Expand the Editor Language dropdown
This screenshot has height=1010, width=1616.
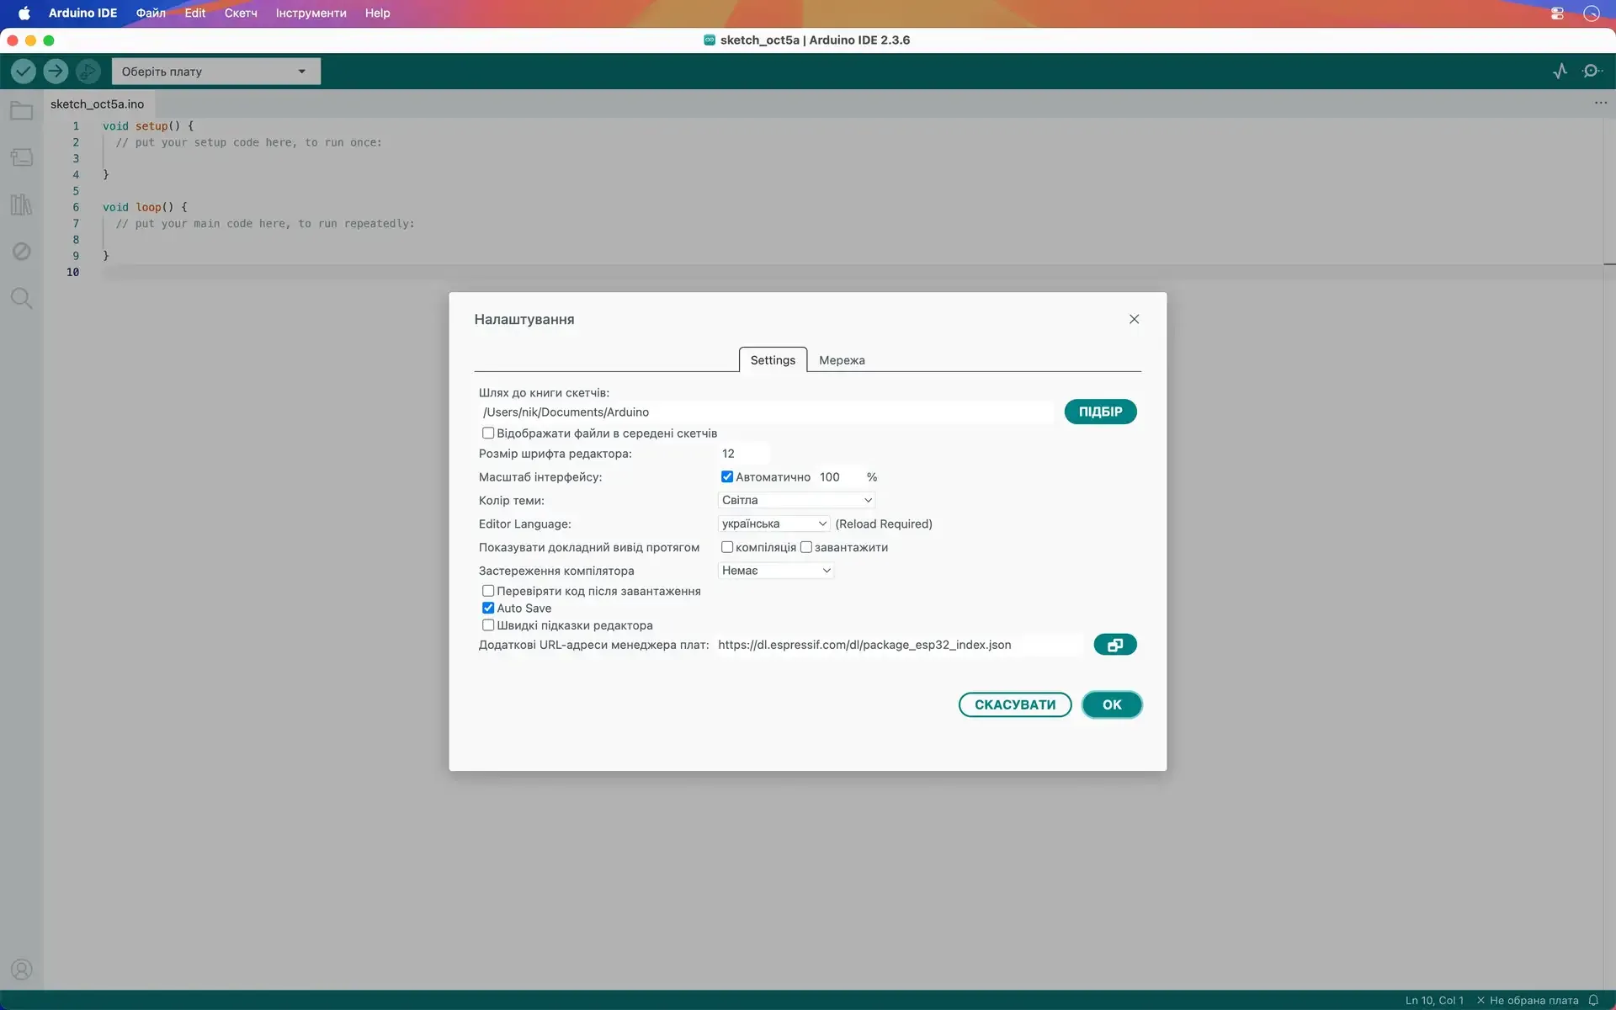tap(774, 524)
